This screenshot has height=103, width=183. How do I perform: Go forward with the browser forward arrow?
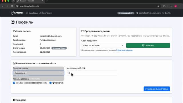(x=7, y=6)
